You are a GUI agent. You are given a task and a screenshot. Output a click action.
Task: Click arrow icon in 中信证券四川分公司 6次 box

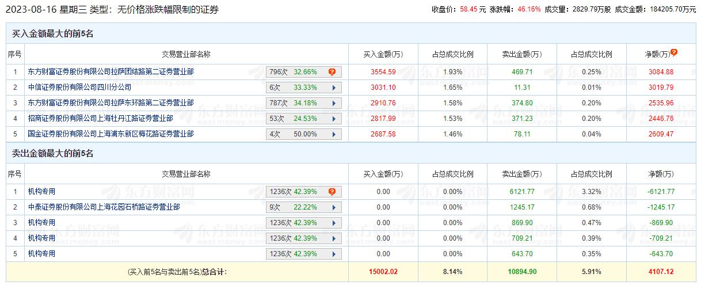click(x=333, y=88)
